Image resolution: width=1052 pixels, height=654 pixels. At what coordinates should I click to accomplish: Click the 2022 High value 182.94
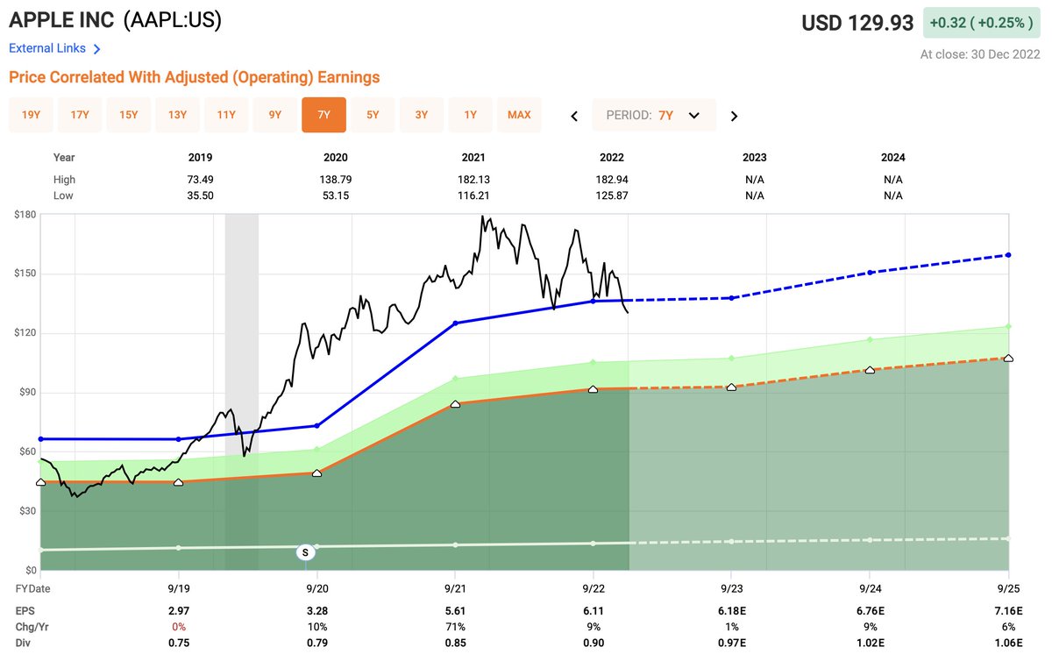tap(611, 179)
